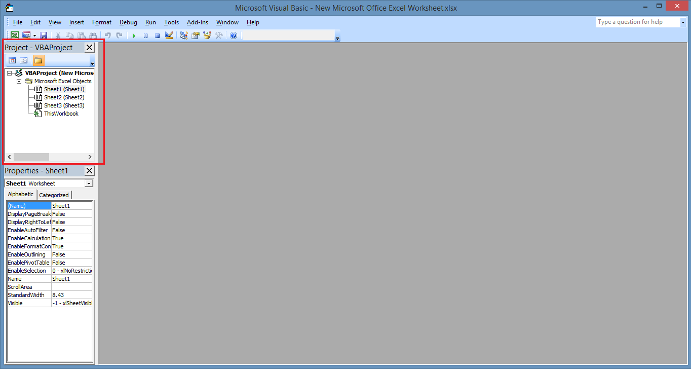The image size is (691, 369).
Task: Click View Code icon in Project panel
Action: [12, 60]
